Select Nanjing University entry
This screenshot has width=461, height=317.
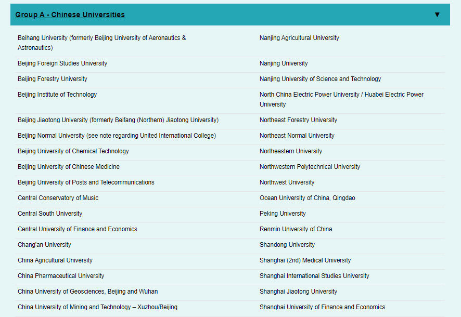(x=284, y=63)
